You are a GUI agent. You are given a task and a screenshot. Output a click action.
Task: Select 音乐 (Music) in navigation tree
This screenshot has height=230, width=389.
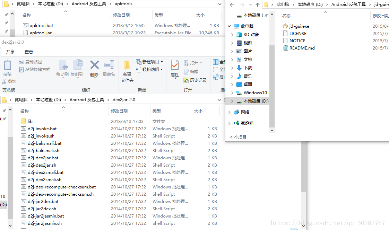pos(248,76)
